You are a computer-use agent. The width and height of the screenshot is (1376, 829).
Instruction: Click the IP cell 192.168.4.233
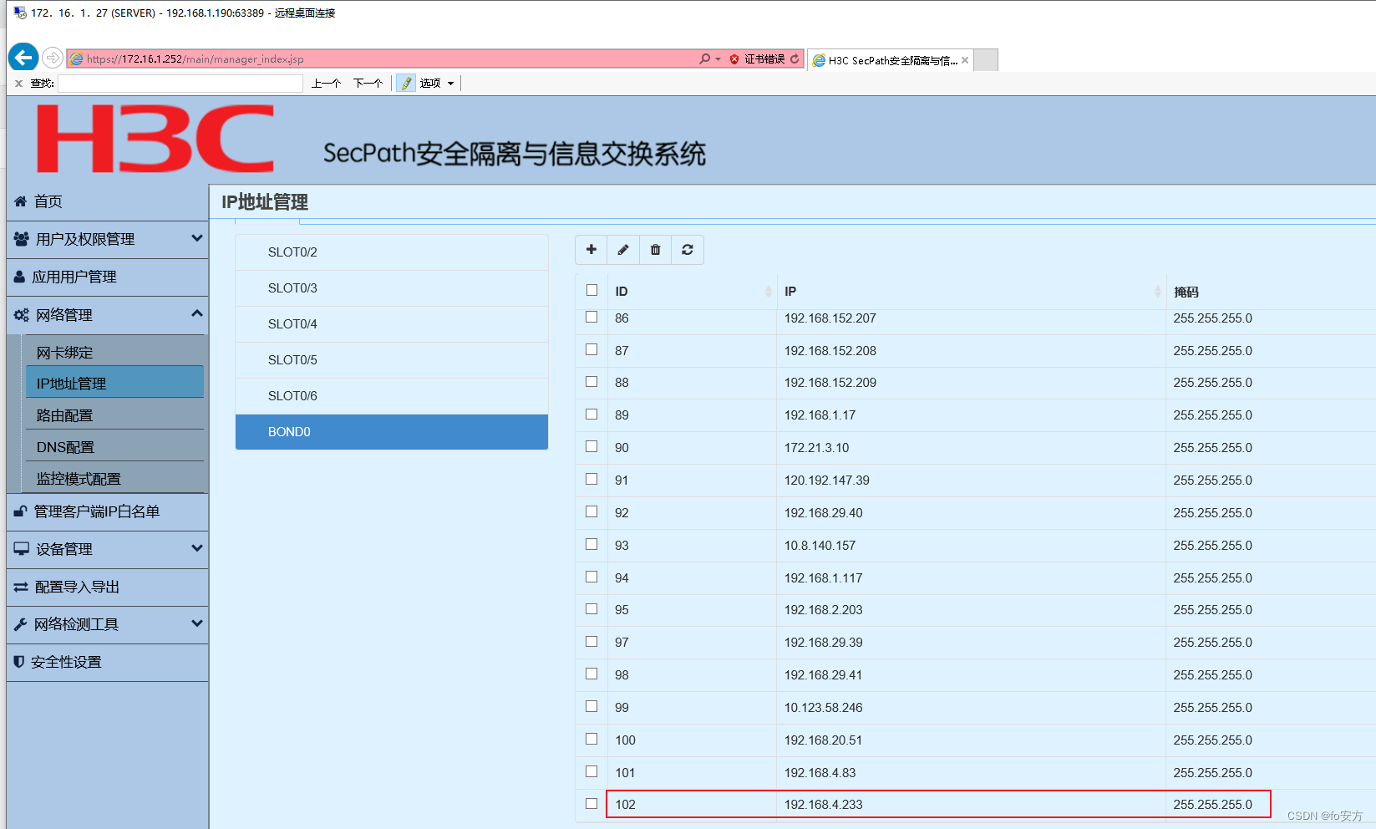coord(824,805)
